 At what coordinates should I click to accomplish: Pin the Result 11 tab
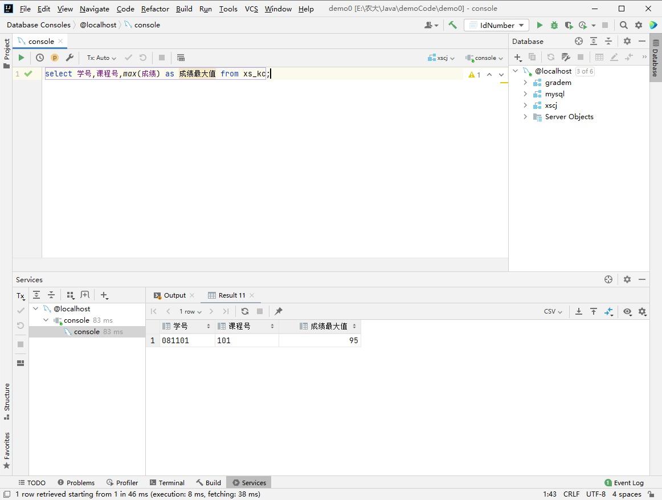point(279,311)
